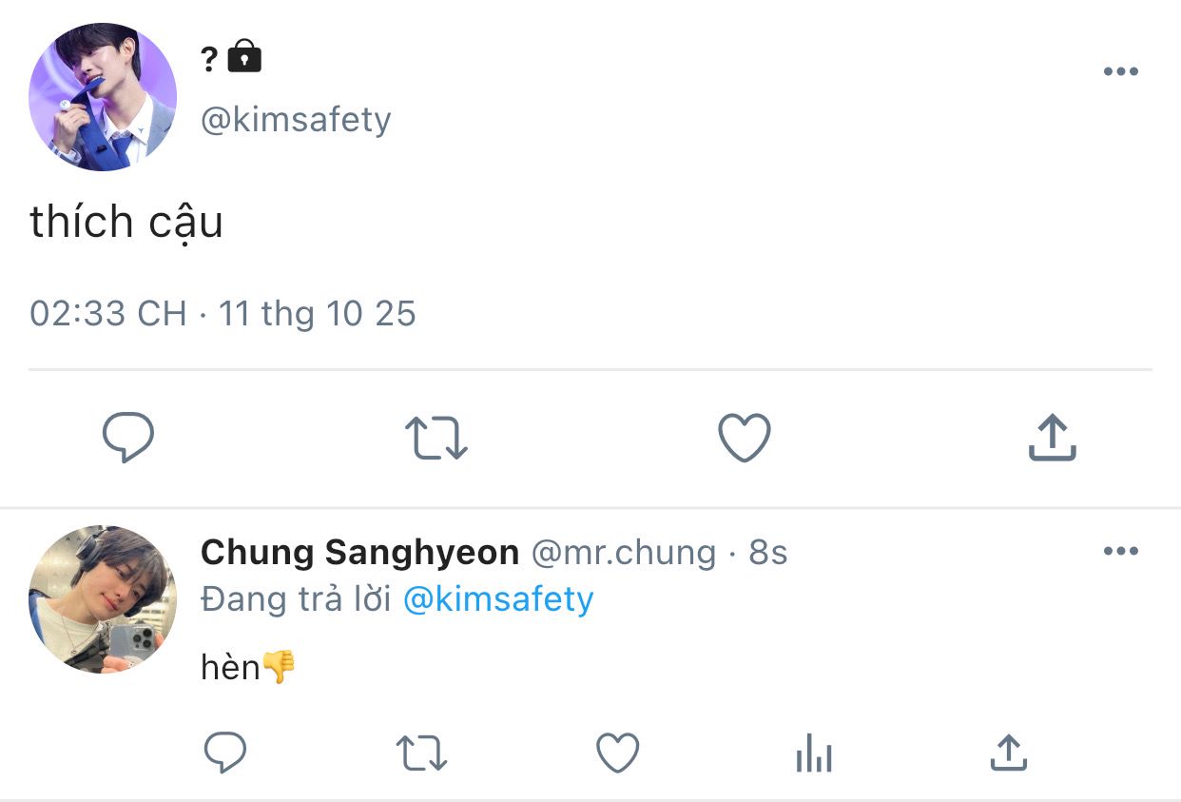Share Chung Sanghyeon's reply
The height and width of the screenshot is (802, 1181).
tap(1008, 753)
